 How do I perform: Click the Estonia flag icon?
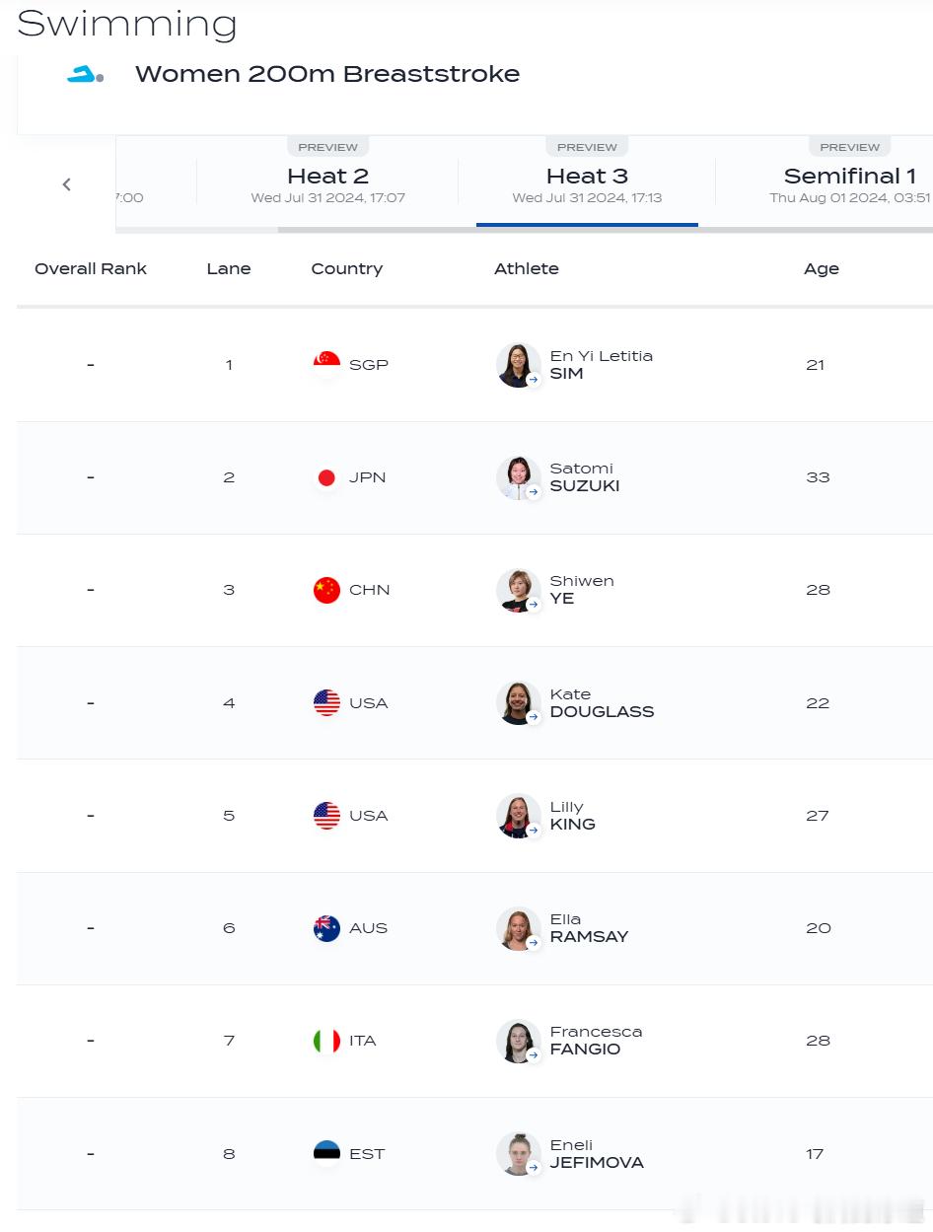(x=326, y=1153)
